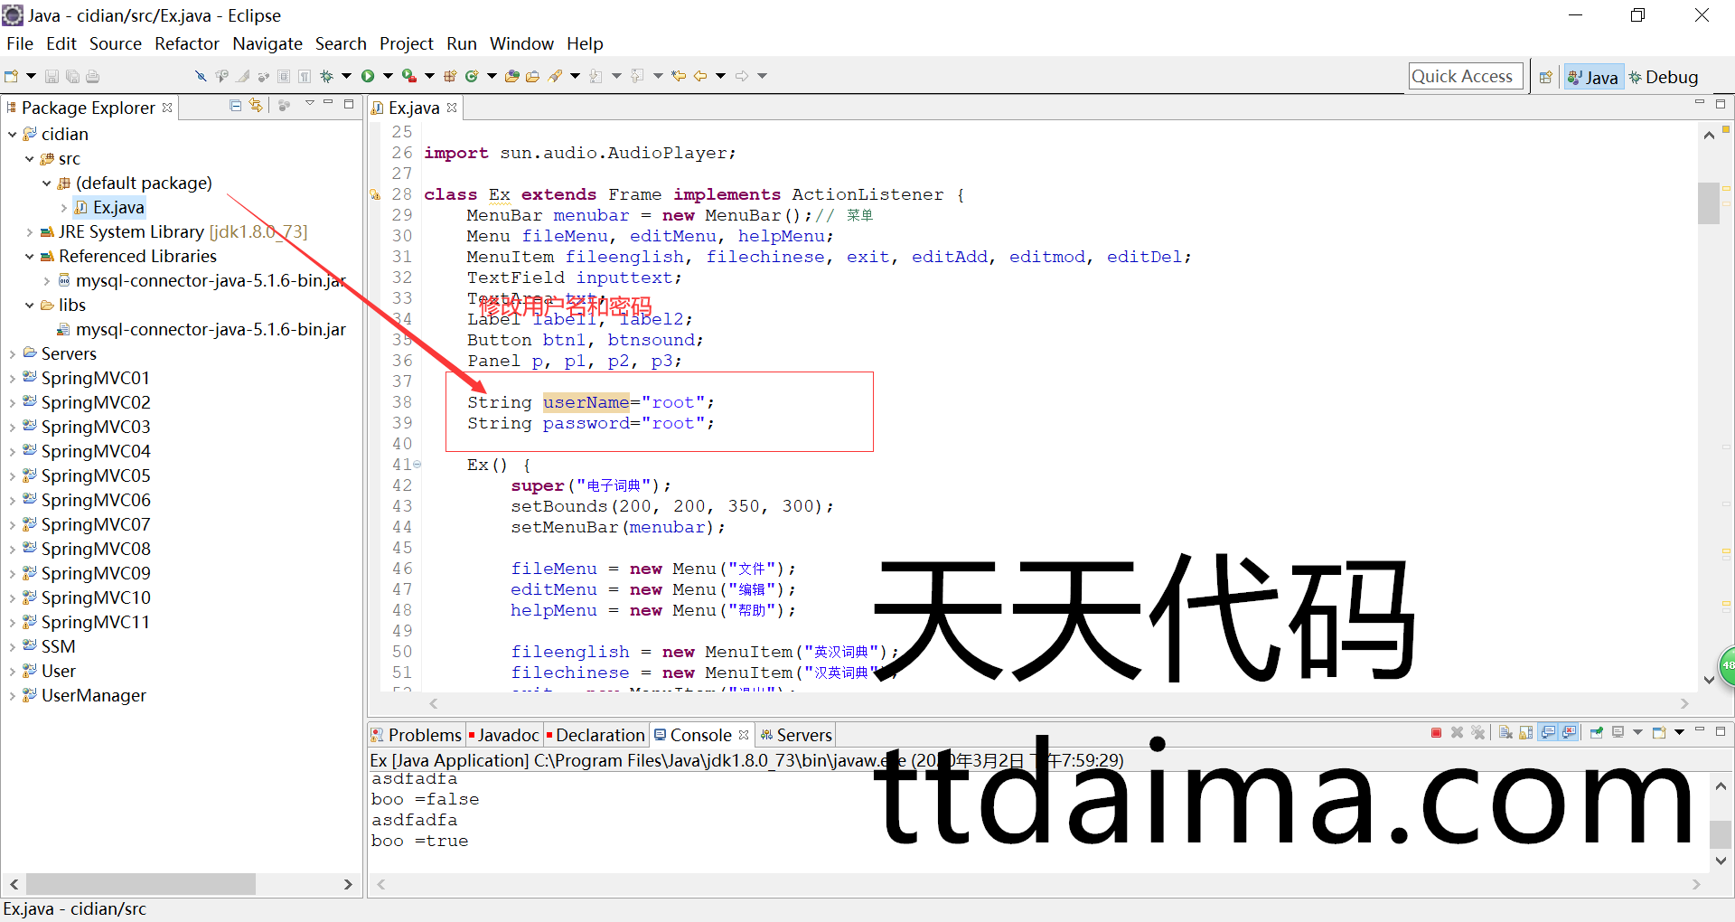The width and height of the screenshot is (1735, 922).
Task: Toggle Link with Editor in Package Explorer
Action: click(x=257, y=106)
